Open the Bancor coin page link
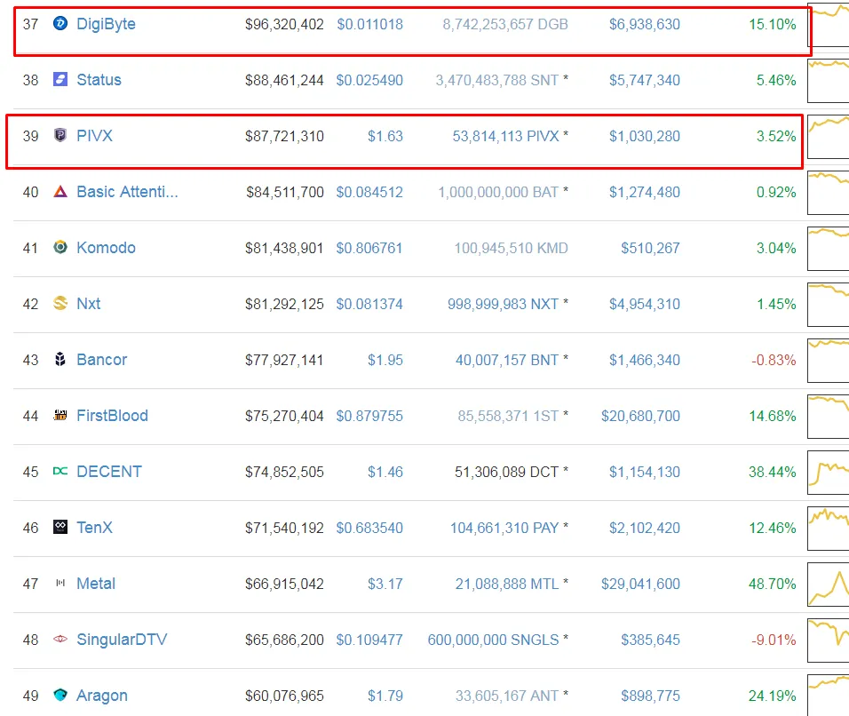The height and width of the screenshot is (716, 849). (x=102, y=360)
